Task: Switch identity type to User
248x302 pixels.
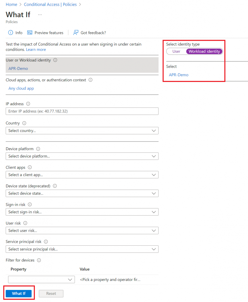Action: click(176, 51)
